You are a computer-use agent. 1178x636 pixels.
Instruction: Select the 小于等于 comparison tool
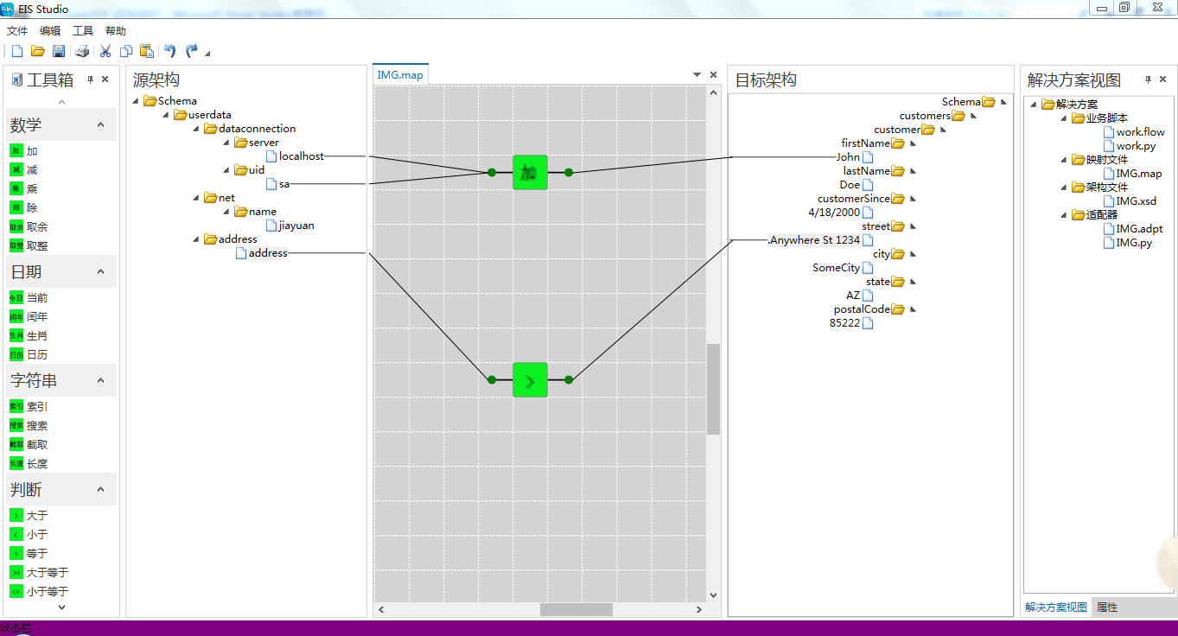(39, 592)
